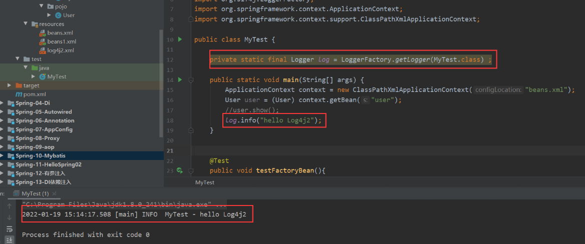This screenshot has width=585, height=244.
Task: Select the resources folder icon
Action: (x=35, y=24)
